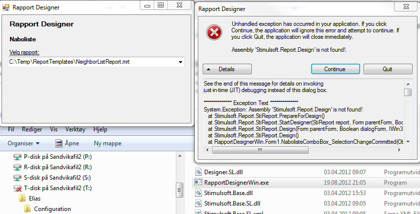
Task: Select the S-disk på Sandvikafil2 (S:) tree item
Action: tap(57, 178)
